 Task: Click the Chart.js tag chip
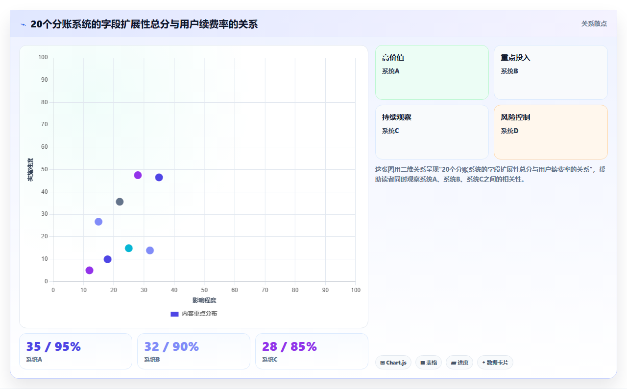click(393, 363)
